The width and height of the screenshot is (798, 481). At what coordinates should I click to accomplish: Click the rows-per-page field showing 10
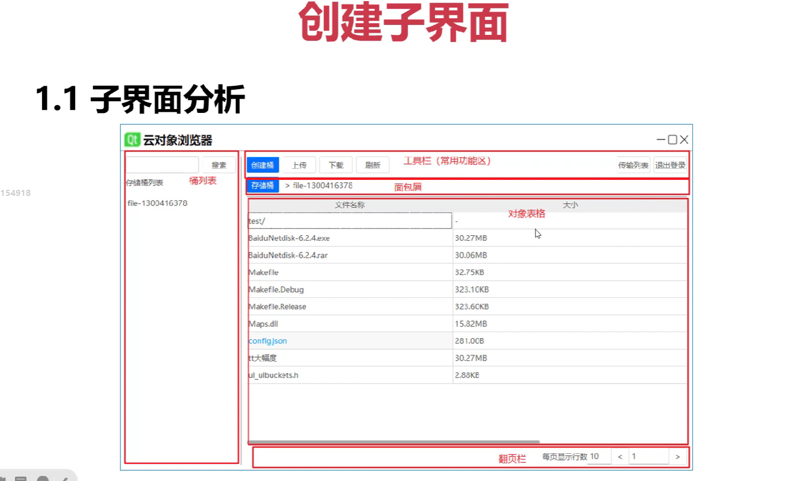pos(599,457)
